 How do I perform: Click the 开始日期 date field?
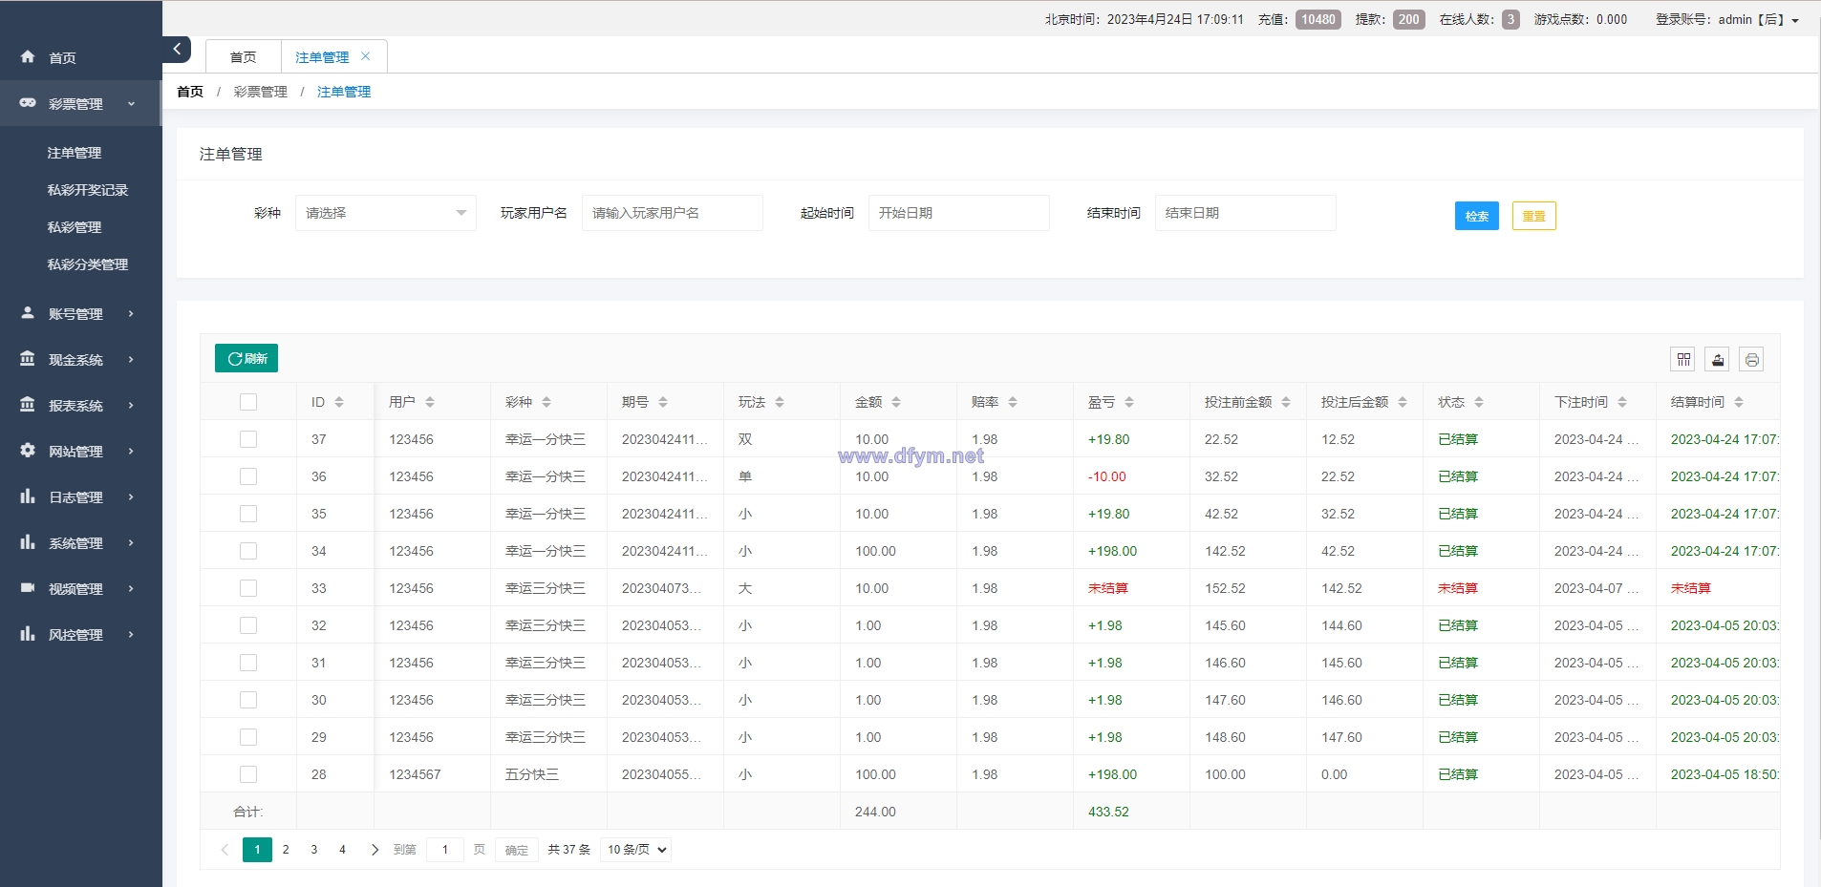959,213
